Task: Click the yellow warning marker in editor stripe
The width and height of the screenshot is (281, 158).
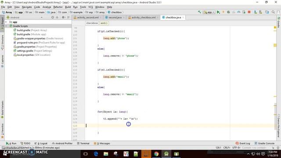Action: pos(275,27)
